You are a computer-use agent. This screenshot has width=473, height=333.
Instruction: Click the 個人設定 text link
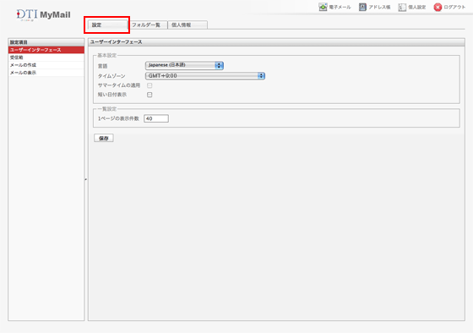tap(417, 8)
